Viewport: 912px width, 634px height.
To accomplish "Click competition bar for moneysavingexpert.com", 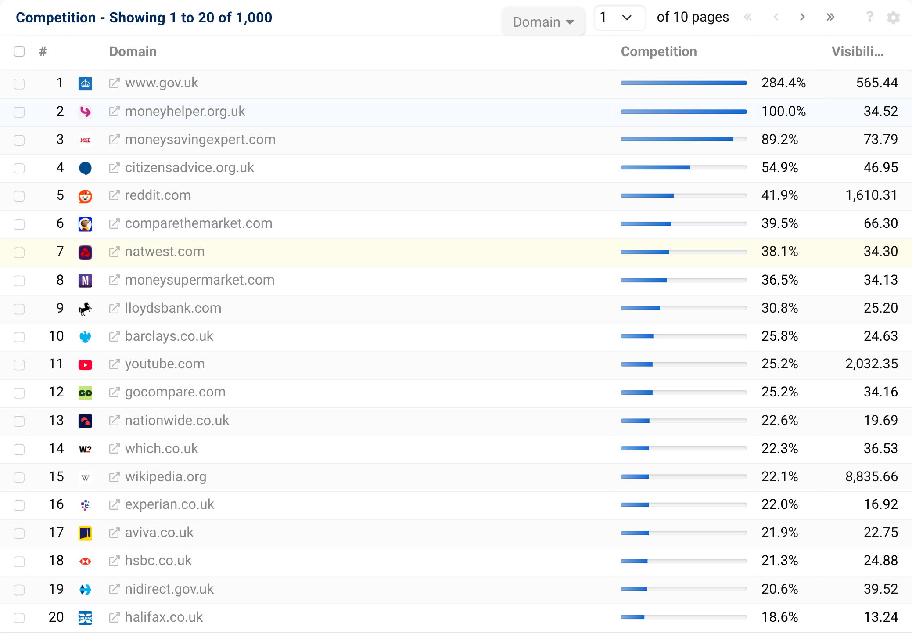I will coord(684,139).
